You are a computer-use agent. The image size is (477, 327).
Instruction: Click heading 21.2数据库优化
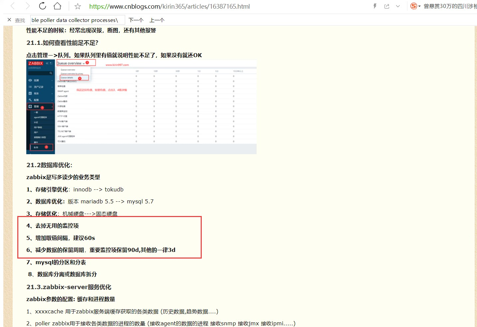click(x=50, y=165)
